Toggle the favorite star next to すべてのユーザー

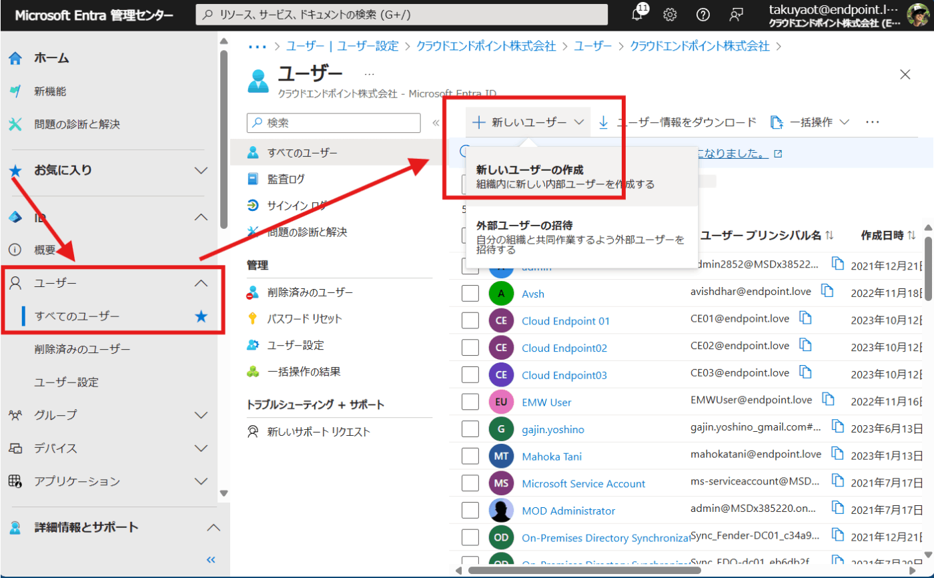point(201,316)
